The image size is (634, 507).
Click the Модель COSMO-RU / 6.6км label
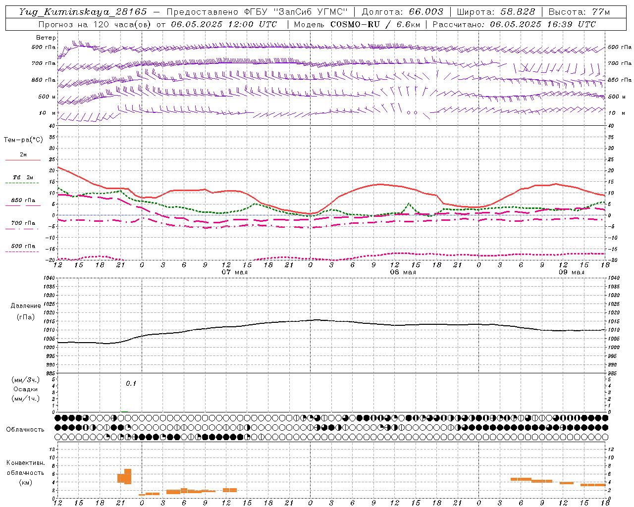click(357, 24)
